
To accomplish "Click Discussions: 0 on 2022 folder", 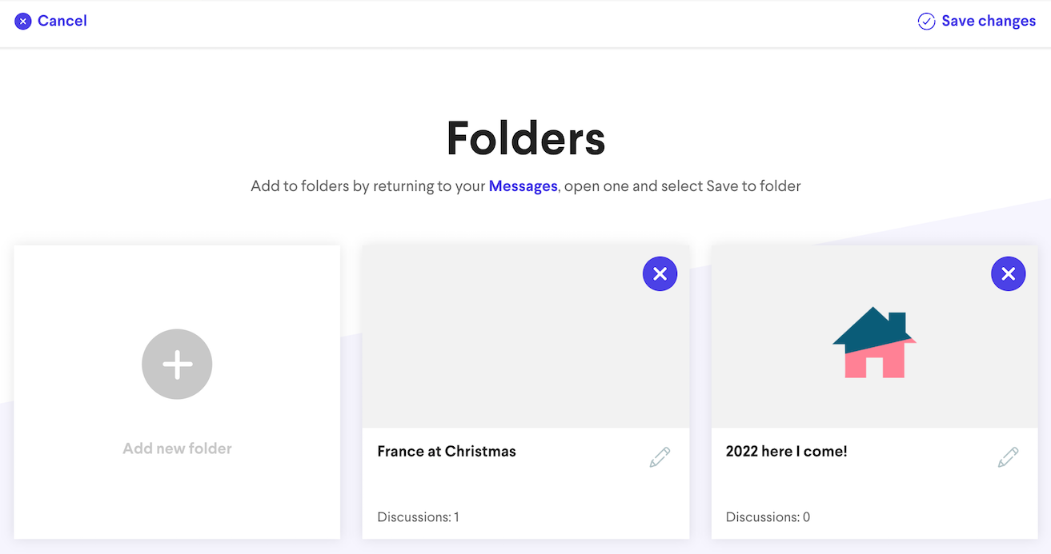I will pos(768,517).
